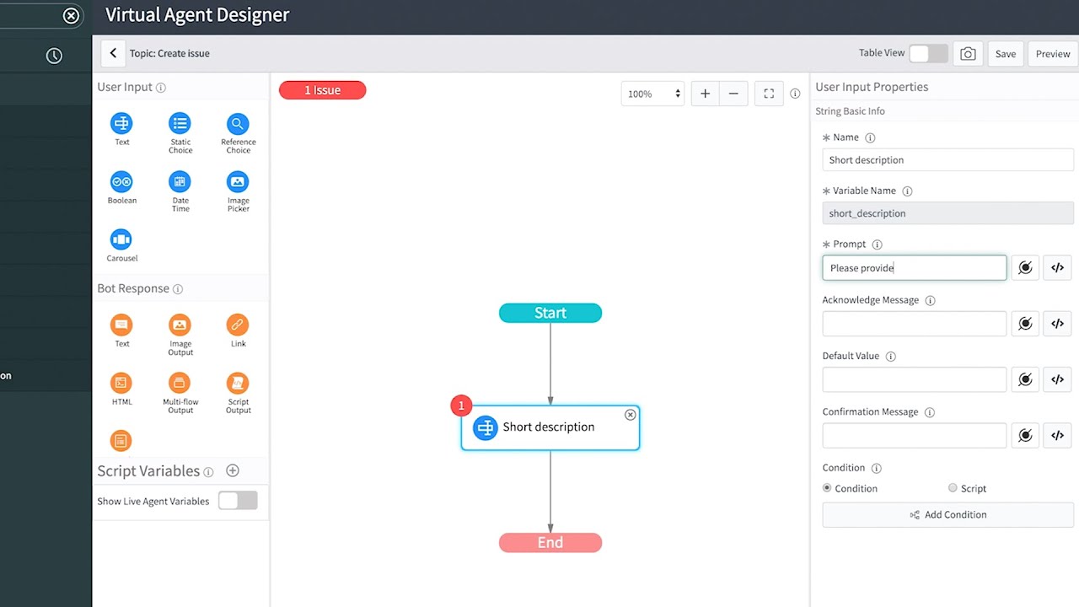Save the Create issue topic
The height and width of the screenshot is (607, 1079).
pyautogui.click(x=1005, y=53)
